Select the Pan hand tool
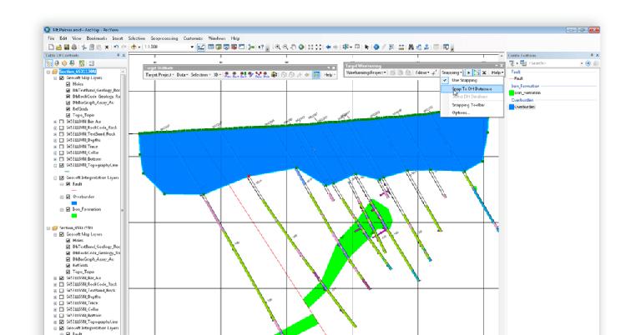 (293, 47)
